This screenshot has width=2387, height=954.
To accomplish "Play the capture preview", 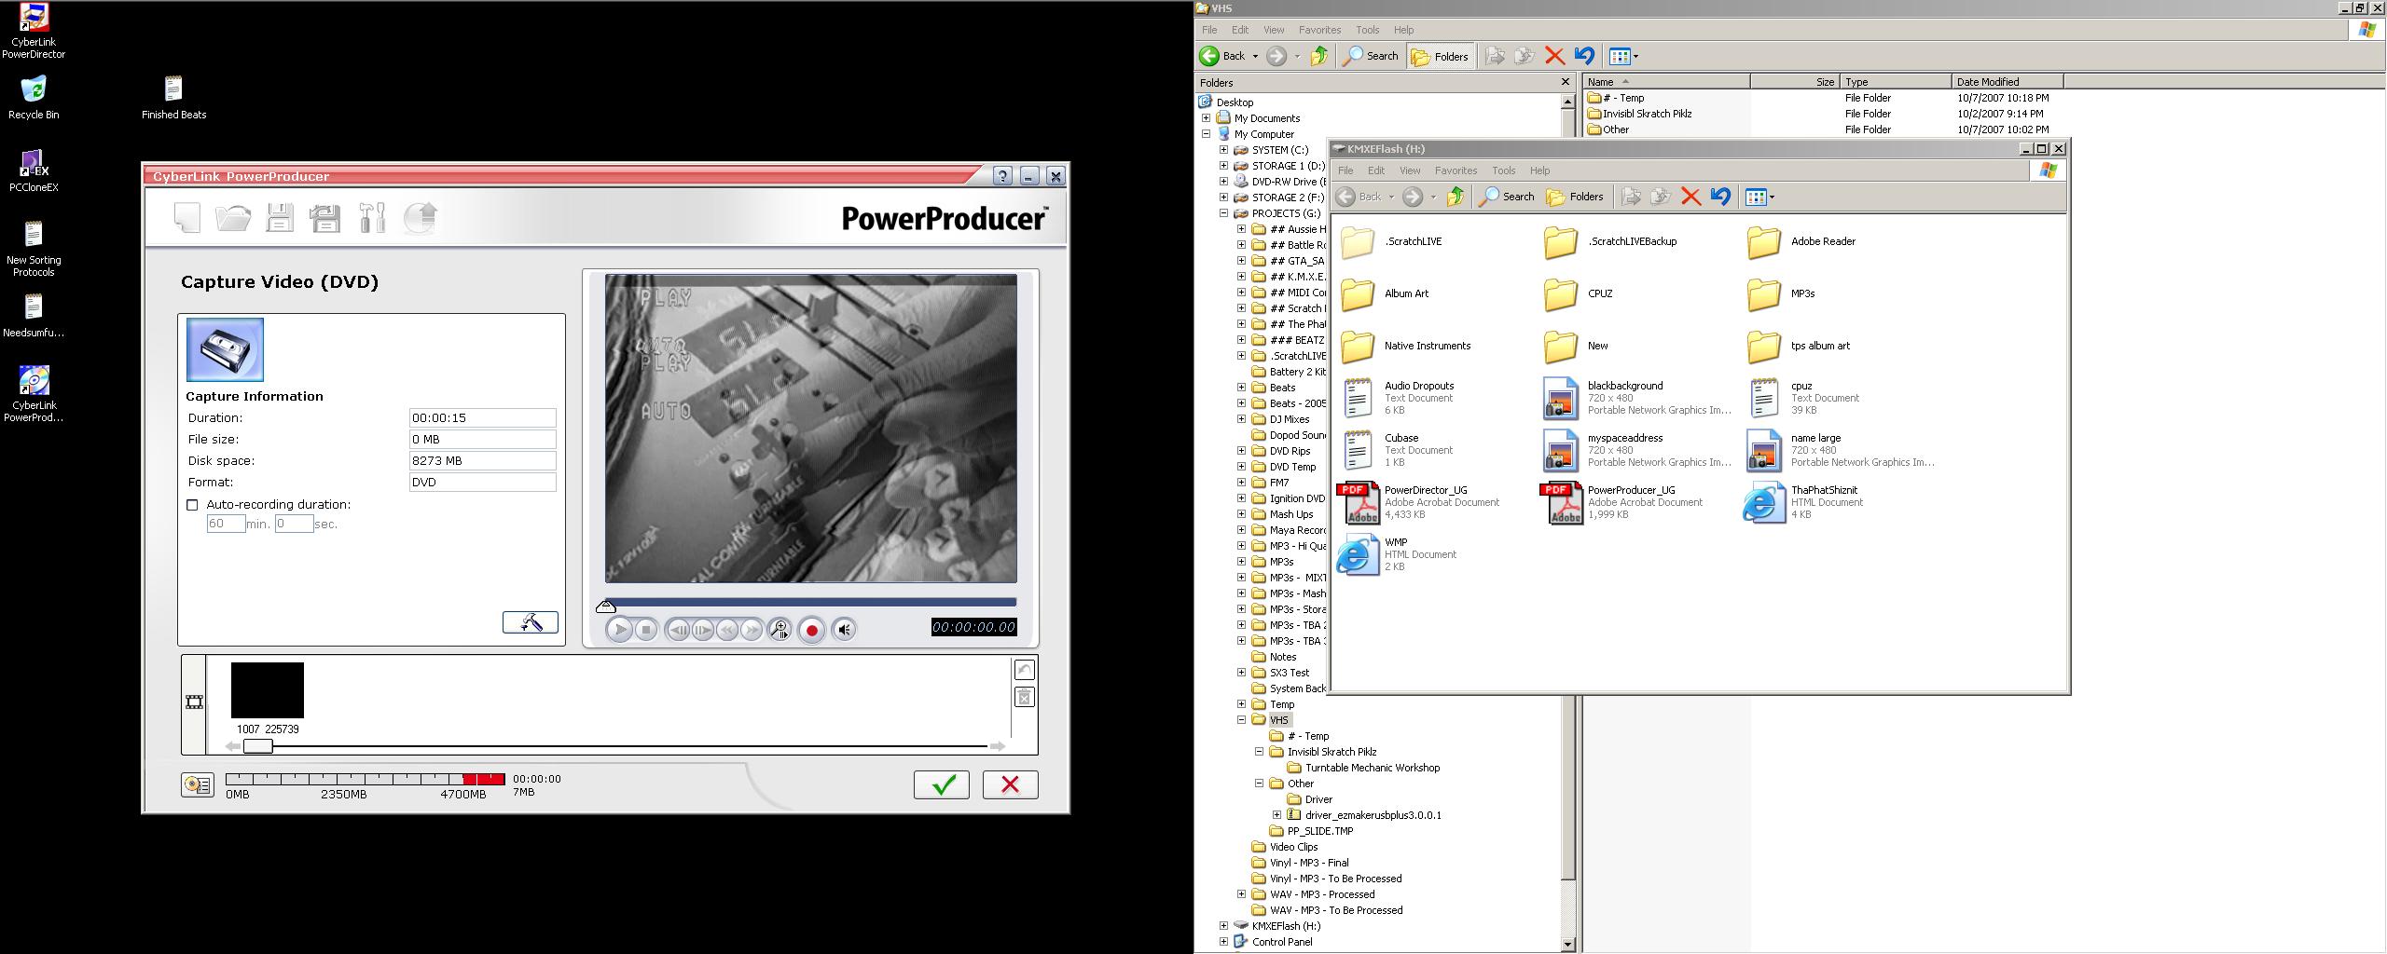I will [x=619, y=630].
